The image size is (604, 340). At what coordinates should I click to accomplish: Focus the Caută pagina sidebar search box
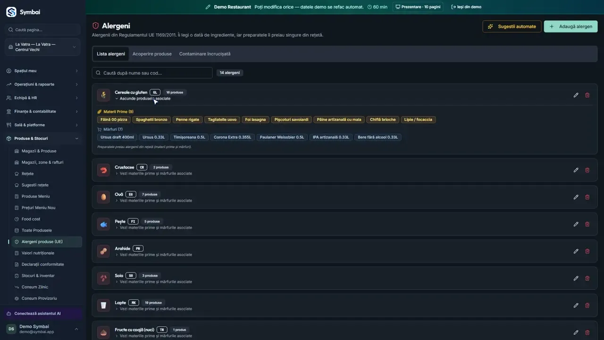[43, 30]
